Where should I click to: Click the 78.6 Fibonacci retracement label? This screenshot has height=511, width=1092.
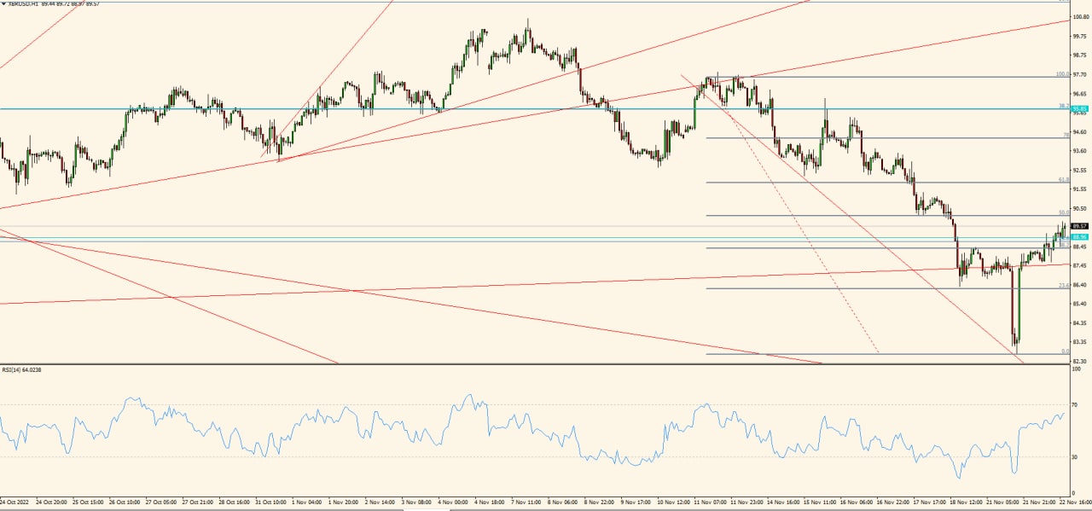click(1066, 135)
